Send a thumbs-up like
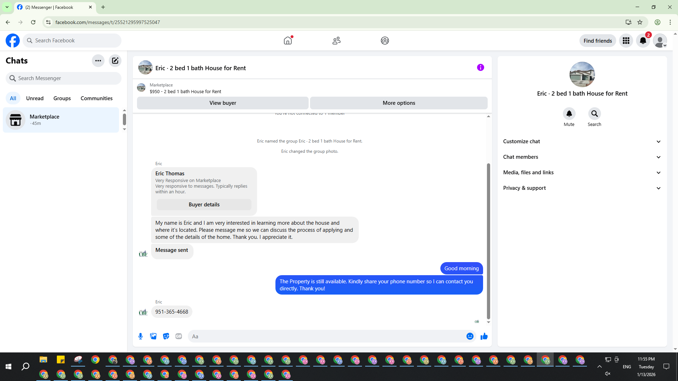The width and height of the screenshot is (678, 381). pos(484,336)
